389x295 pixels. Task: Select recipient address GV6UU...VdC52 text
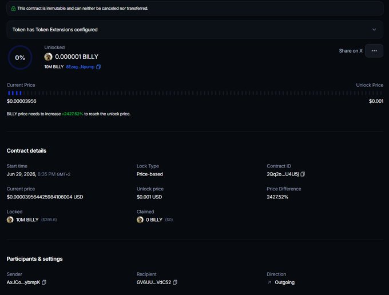click(x=153, y=282)
